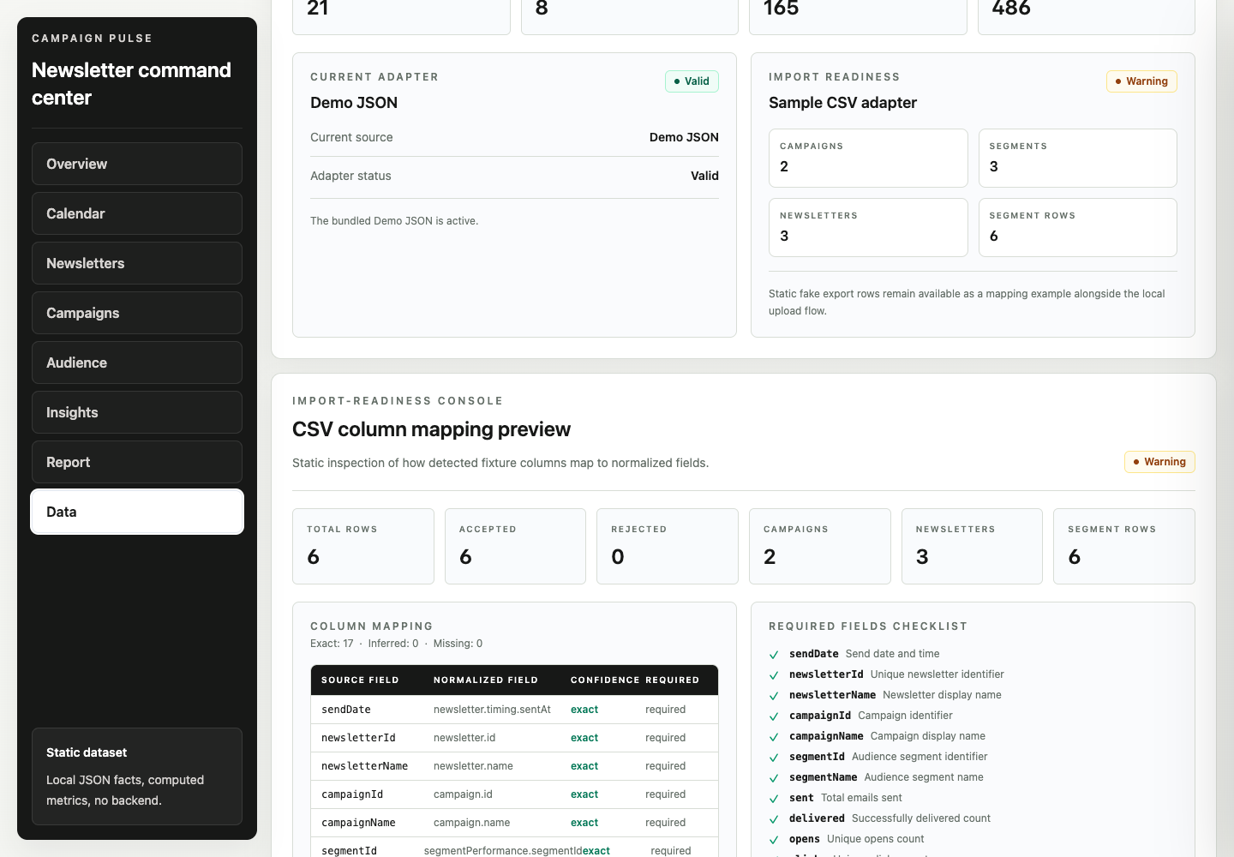Viewport: 1234px width, 857px height.
Task: Click the newsletter.name normalized field cell
Action: point(473,766)
